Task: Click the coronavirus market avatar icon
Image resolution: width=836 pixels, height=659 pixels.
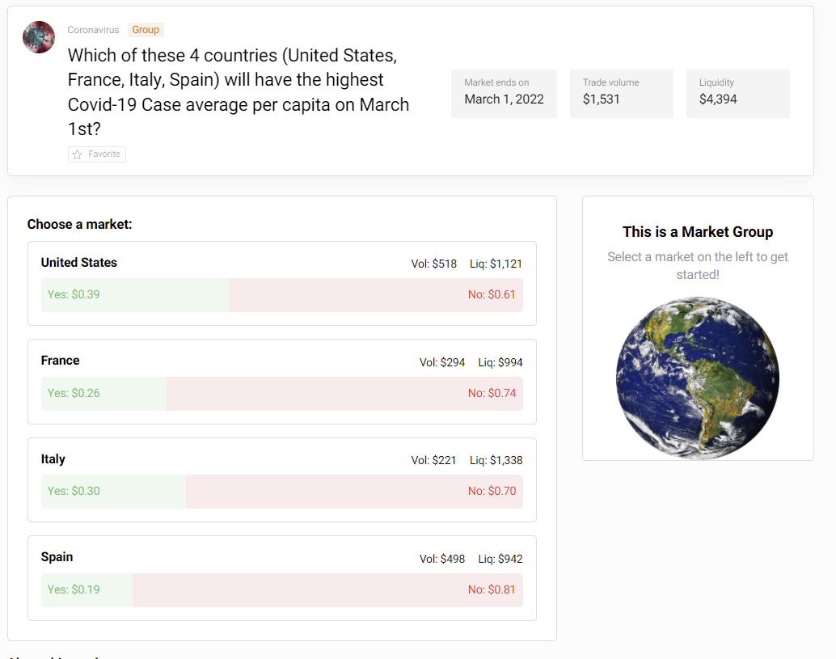Action: (x=39, y=37)
